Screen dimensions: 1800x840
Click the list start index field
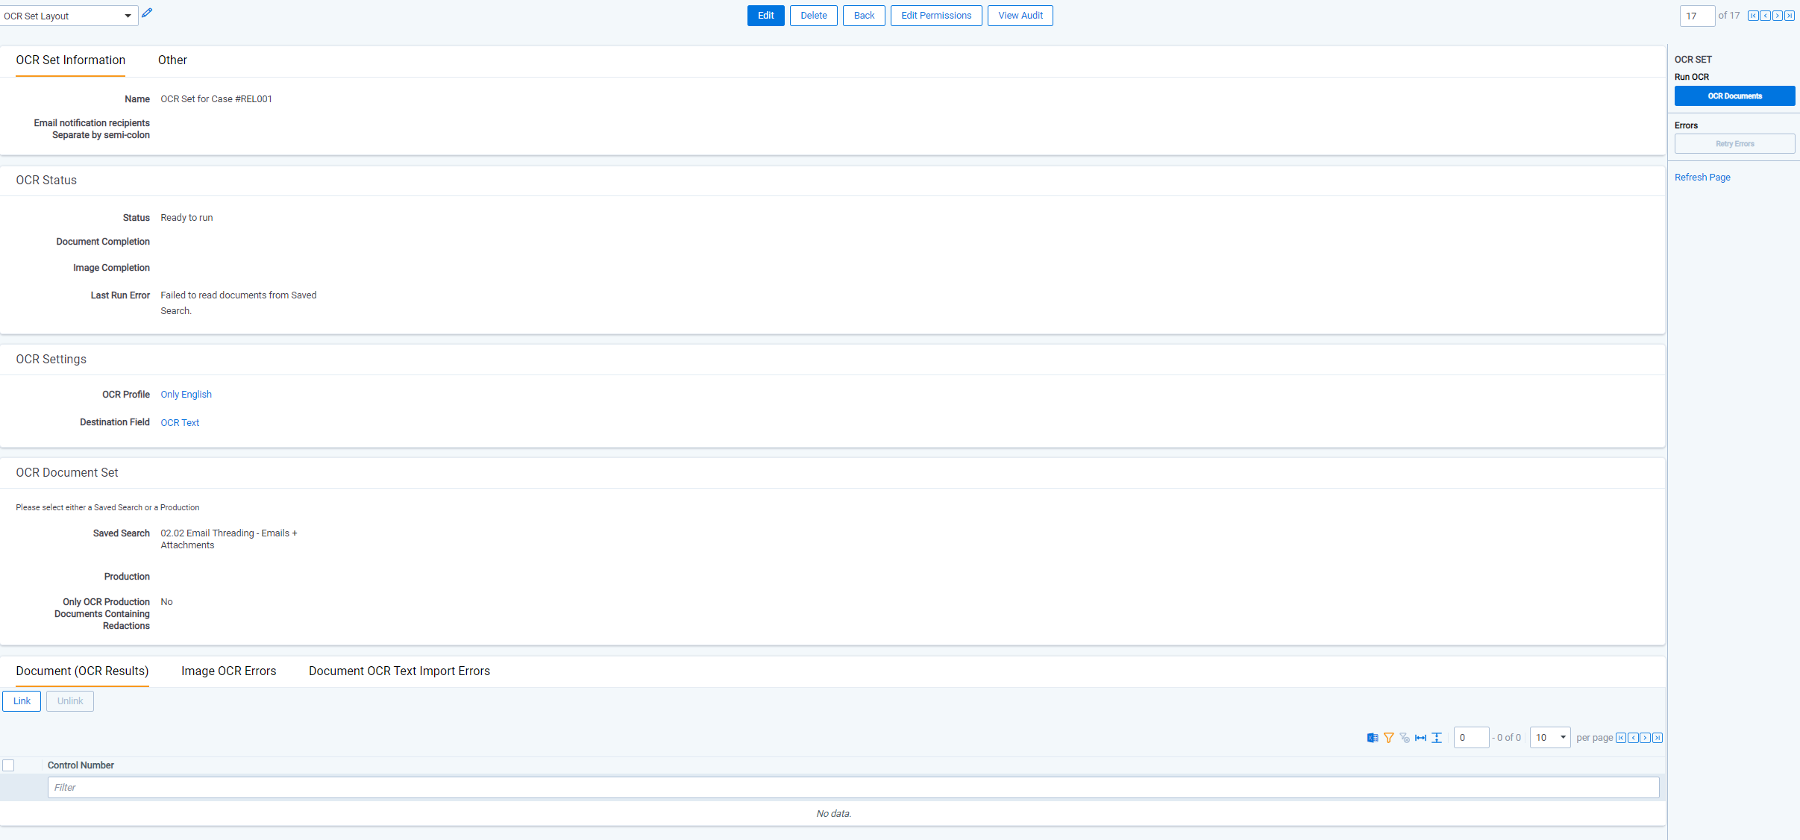pyautogui.click(x=1471, y=738)
